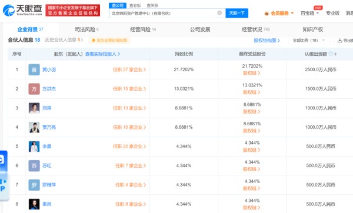Open 查看实际控股人 link in table header
The image size is (353, 213).
coord(102,54)
